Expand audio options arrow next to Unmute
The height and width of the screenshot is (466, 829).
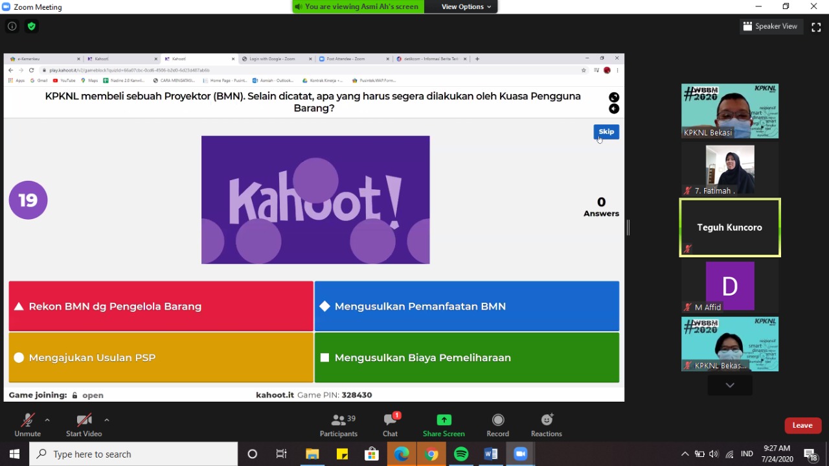pos(47,420)
